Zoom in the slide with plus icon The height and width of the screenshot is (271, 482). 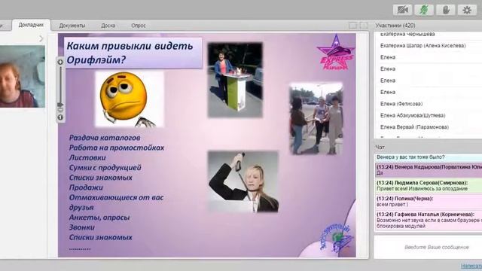[x=60, y=62]
